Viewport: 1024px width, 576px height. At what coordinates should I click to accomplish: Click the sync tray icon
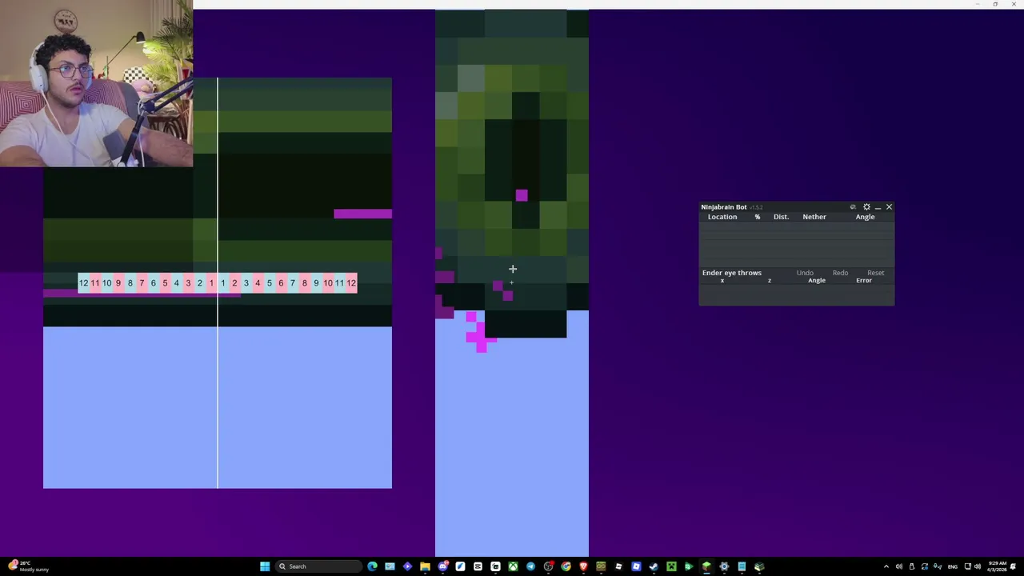(925, 566)
